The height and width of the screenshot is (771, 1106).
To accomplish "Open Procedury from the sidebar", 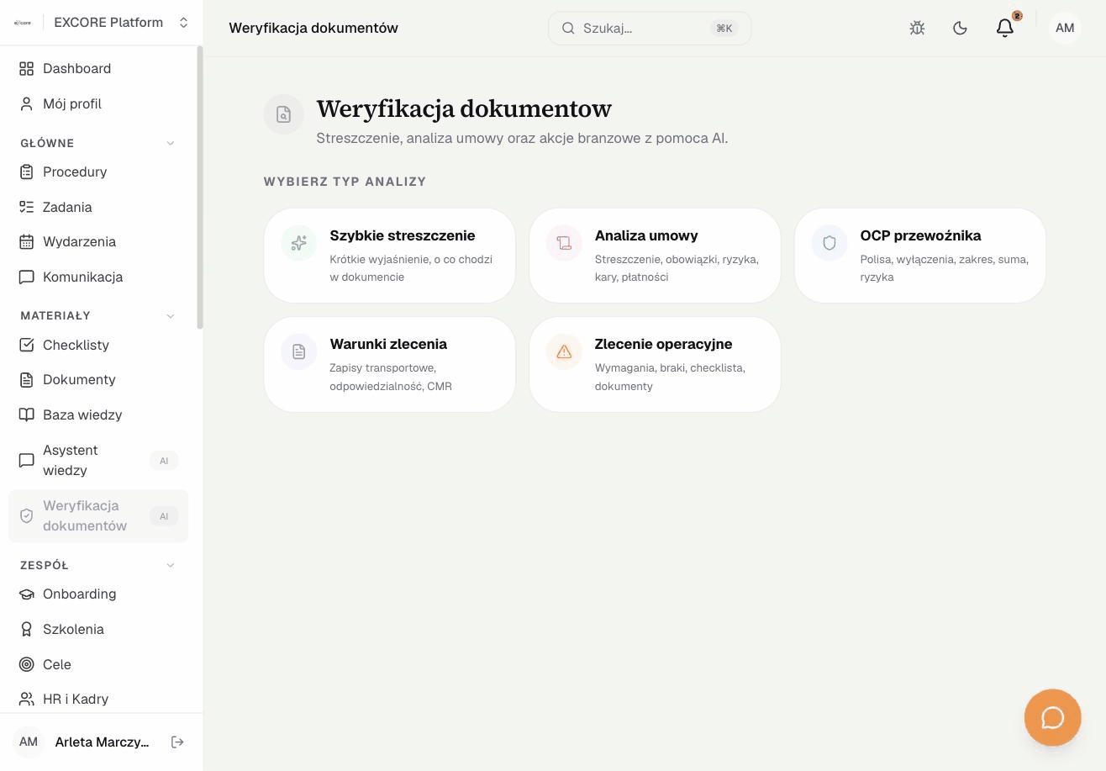I will (98, 172).
